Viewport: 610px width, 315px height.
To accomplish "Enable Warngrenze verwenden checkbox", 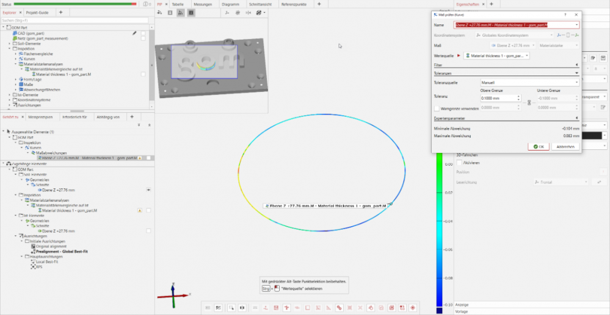I will coord(437,108).
